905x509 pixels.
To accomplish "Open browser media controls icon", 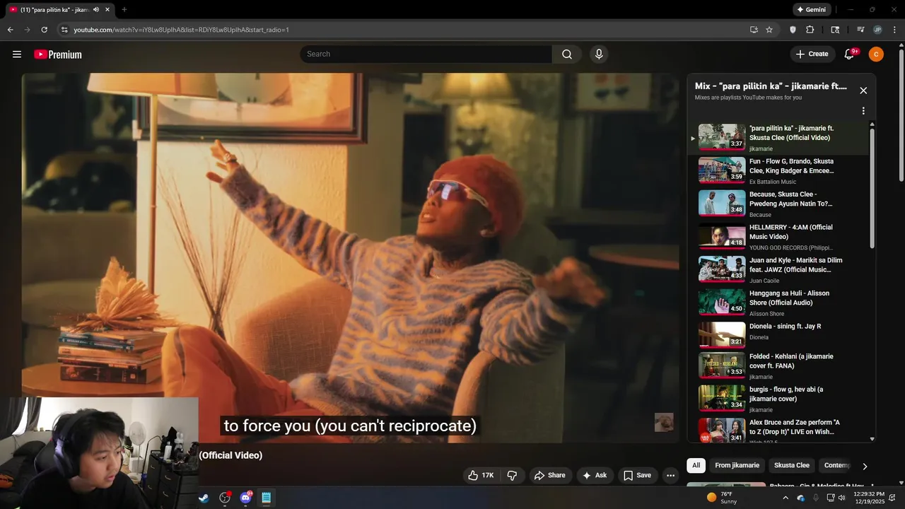I will pos(860,30).
